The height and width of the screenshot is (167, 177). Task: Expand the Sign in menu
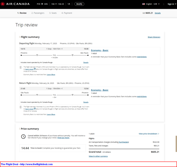coord(172,4)
